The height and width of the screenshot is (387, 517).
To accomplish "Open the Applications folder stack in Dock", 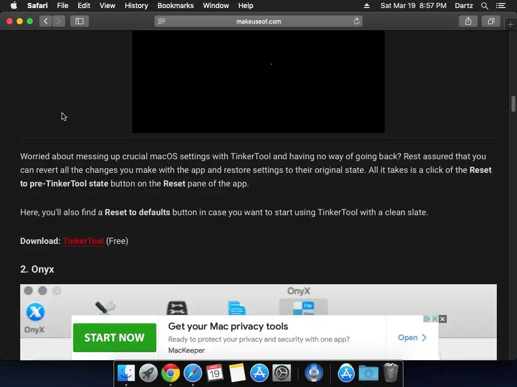I will click(346, 373).
